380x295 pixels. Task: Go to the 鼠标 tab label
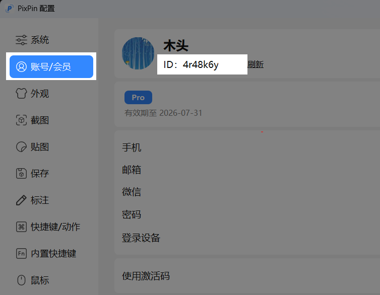(40, 280)
